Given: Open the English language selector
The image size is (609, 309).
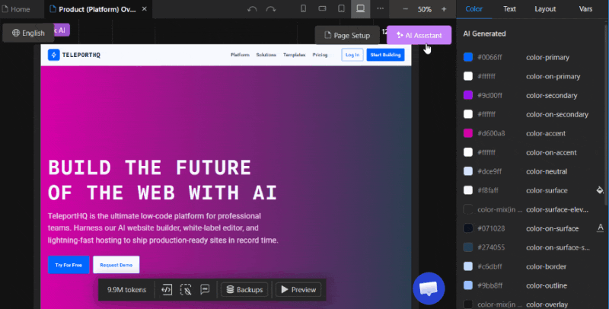Looking at the screenshot, I should point(28,33).
